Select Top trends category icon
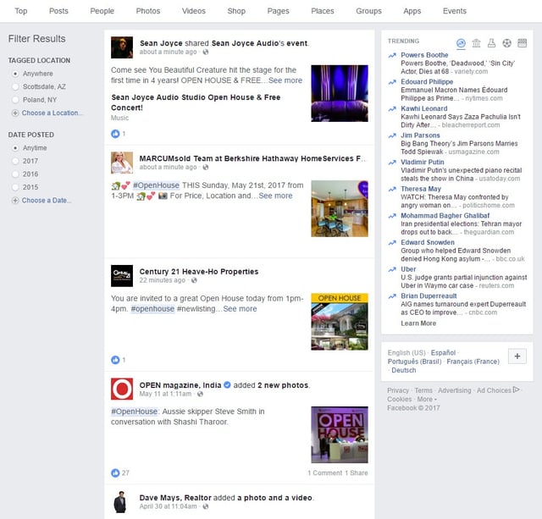This screenshot has width=542, height=519. 461,43
